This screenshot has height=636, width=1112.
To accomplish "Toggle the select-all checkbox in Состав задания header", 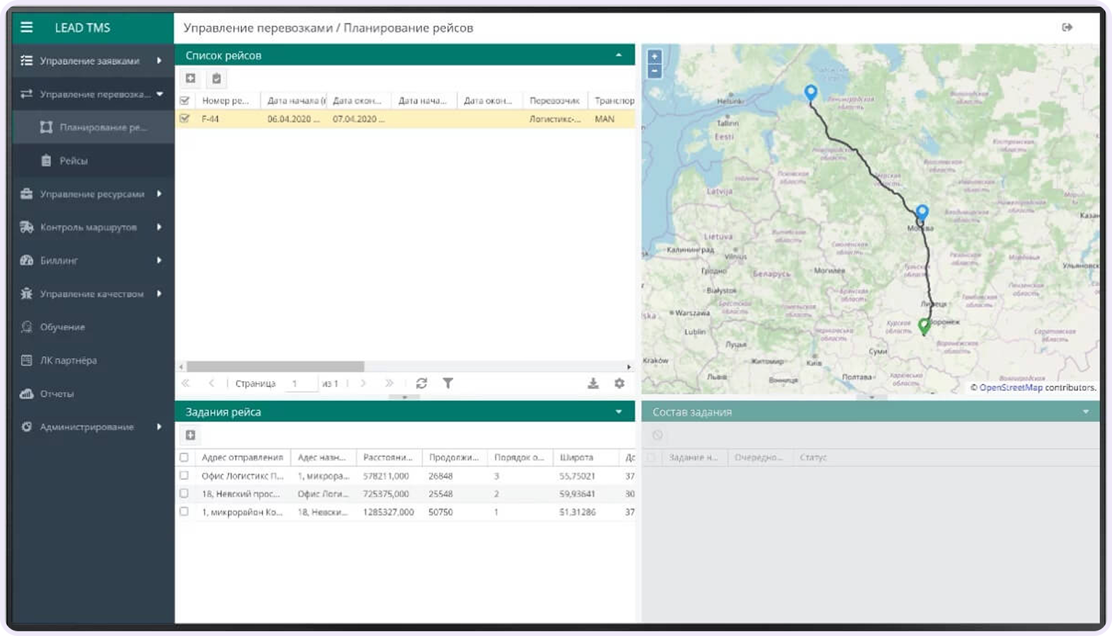I will pyautogui.click(x=651, y=457).
